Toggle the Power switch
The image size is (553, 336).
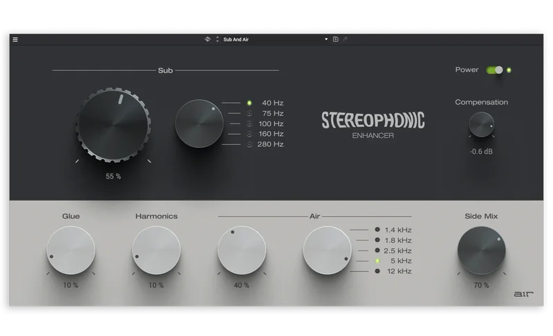click(494, 70)
